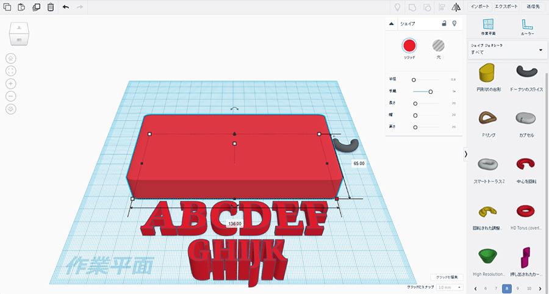Undo the last action

point(66,7)
